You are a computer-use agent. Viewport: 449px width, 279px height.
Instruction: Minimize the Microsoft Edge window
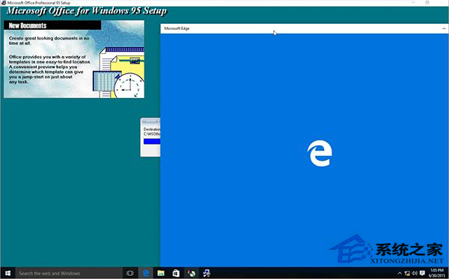pos(444,28)
